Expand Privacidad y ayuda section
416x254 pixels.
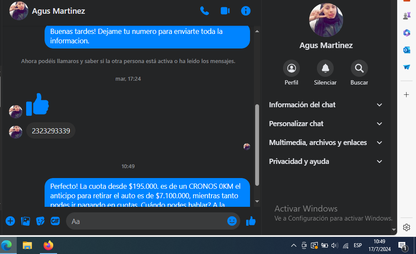pos(326,161)
